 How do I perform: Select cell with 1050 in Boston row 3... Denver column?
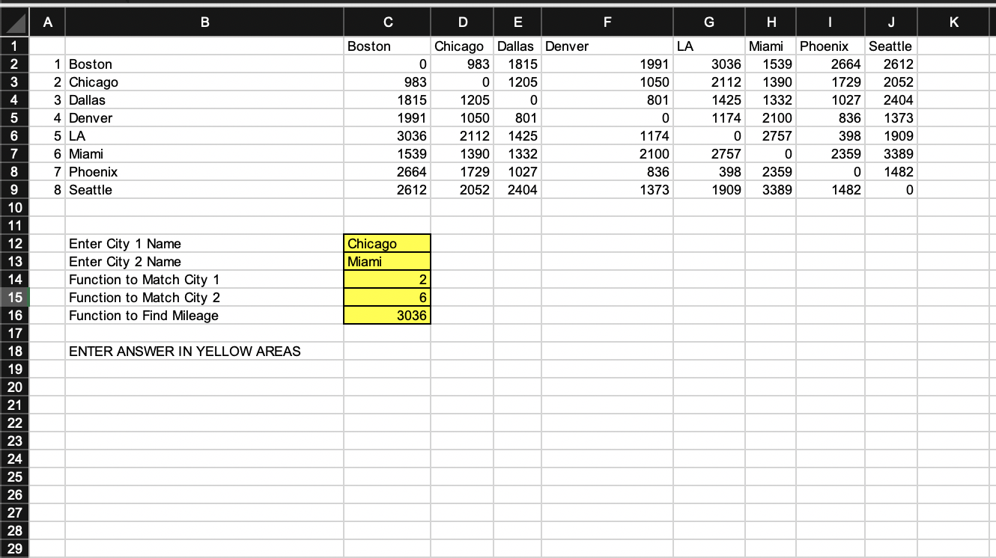(x=607, y=82)
